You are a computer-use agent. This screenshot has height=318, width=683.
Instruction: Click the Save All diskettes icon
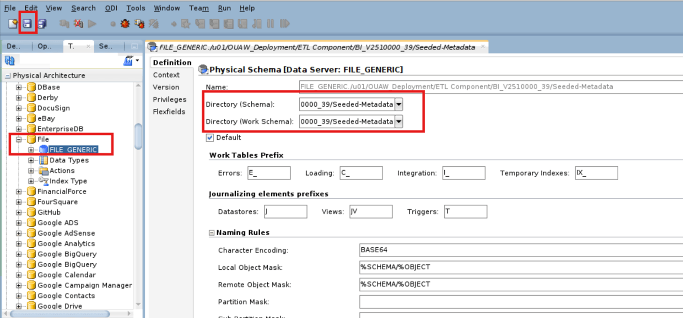point(41,23)
